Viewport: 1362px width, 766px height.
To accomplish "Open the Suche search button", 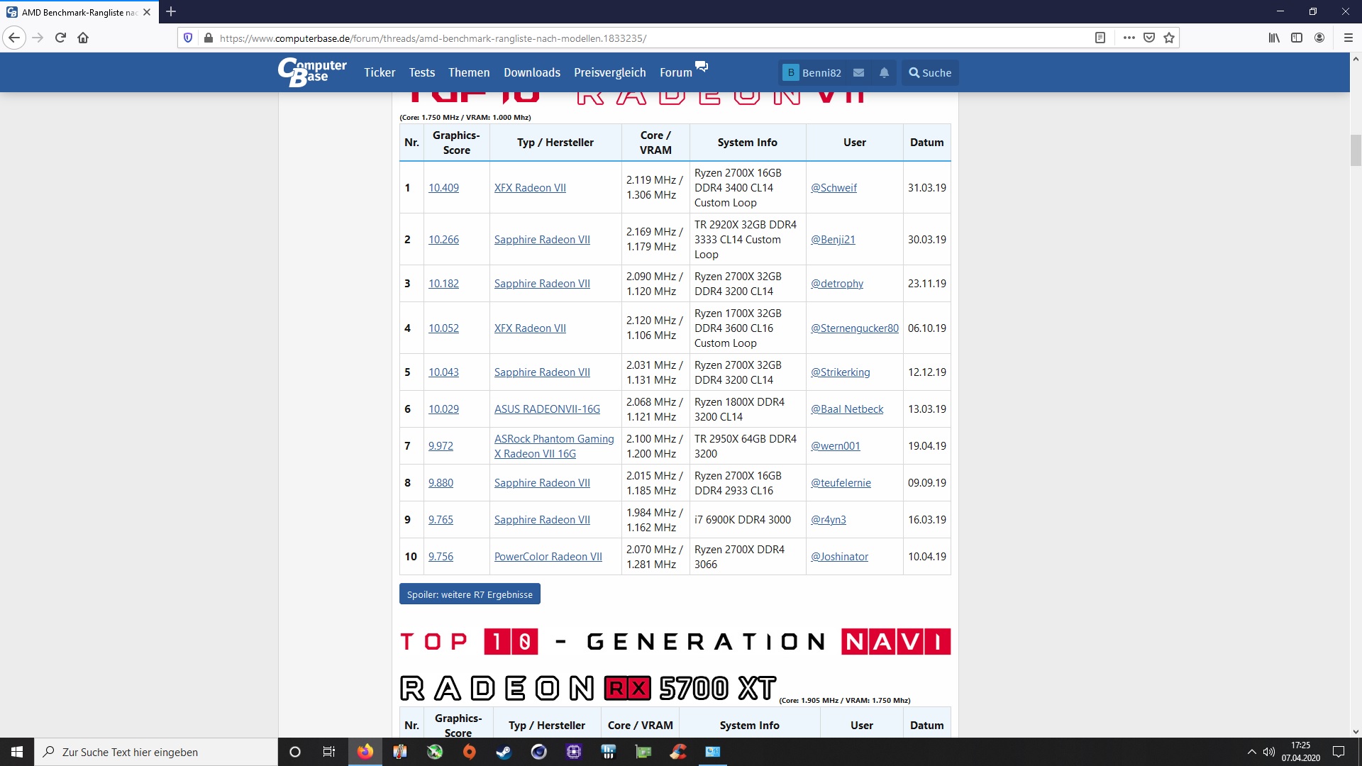I will [x=930, y=72].
